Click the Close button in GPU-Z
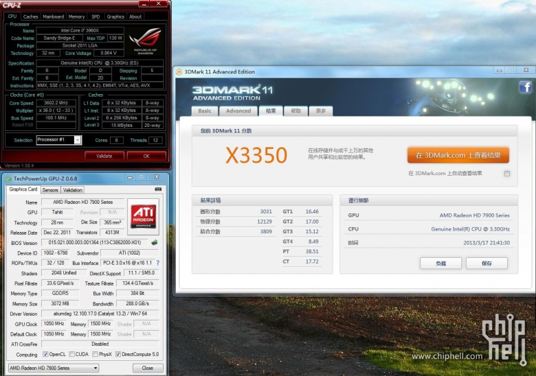The height and width of the screenshot is (376, 536). pyautogui.click(x=148, y=368)
